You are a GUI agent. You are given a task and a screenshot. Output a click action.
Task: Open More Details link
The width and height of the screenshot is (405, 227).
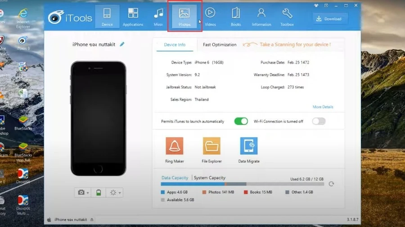click(x=323, y=107)
